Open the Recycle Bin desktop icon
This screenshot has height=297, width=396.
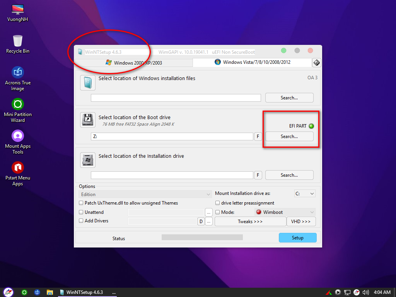pyautogui.click(x=18, y=44)
